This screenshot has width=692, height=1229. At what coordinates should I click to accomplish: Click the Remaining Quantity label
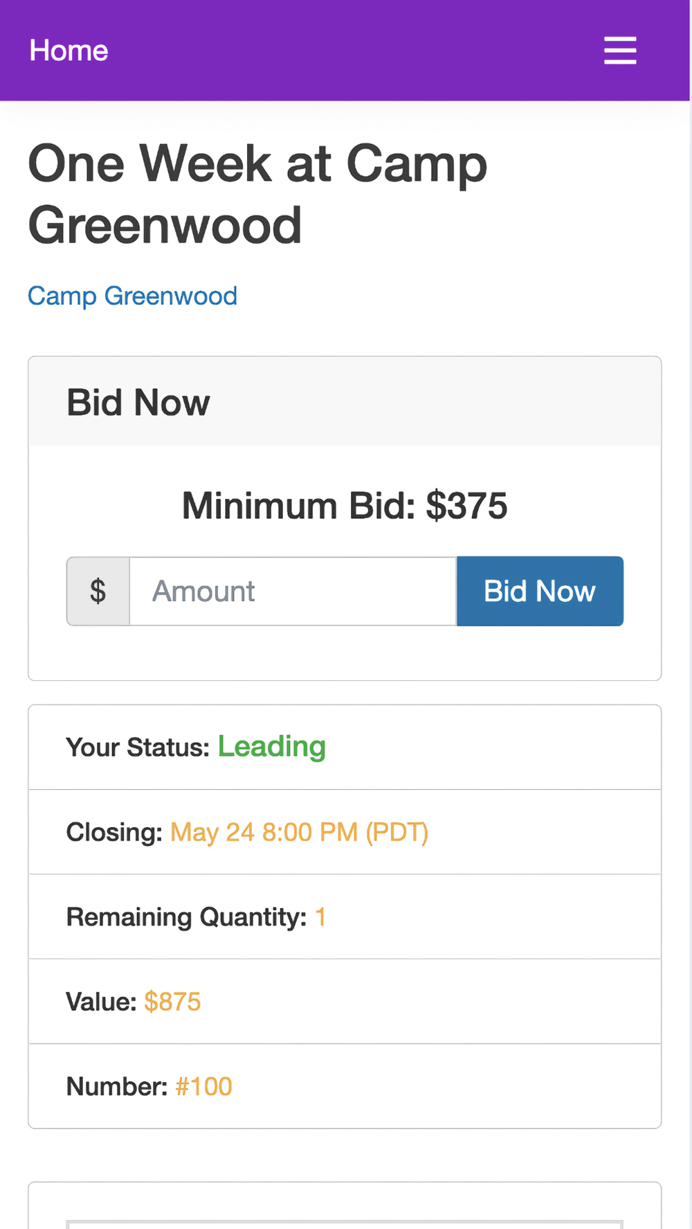coord(186,917)
